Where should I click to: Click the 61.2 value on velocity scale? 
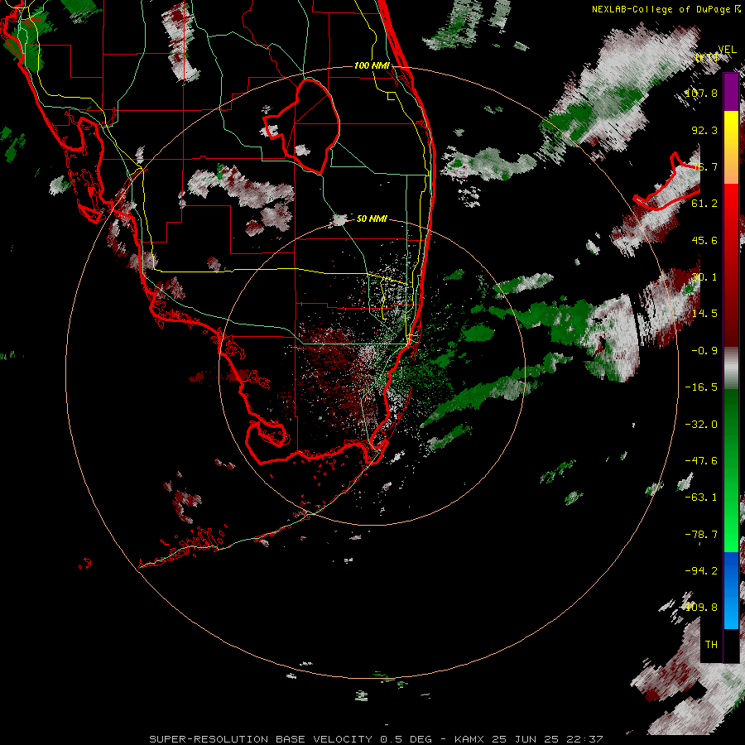point(704,204)
